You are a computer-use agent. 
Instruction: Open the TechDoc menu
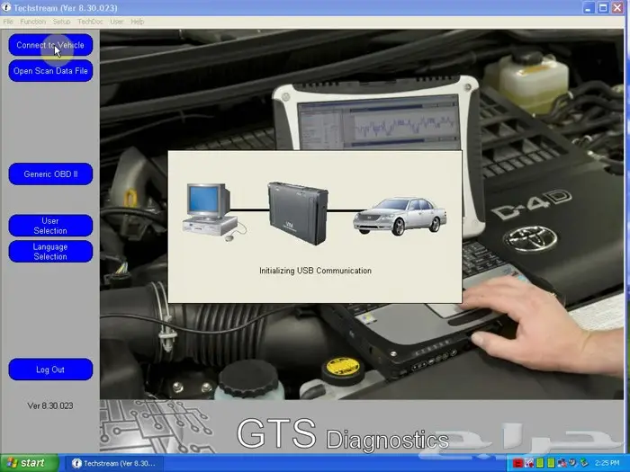point(90,22)
